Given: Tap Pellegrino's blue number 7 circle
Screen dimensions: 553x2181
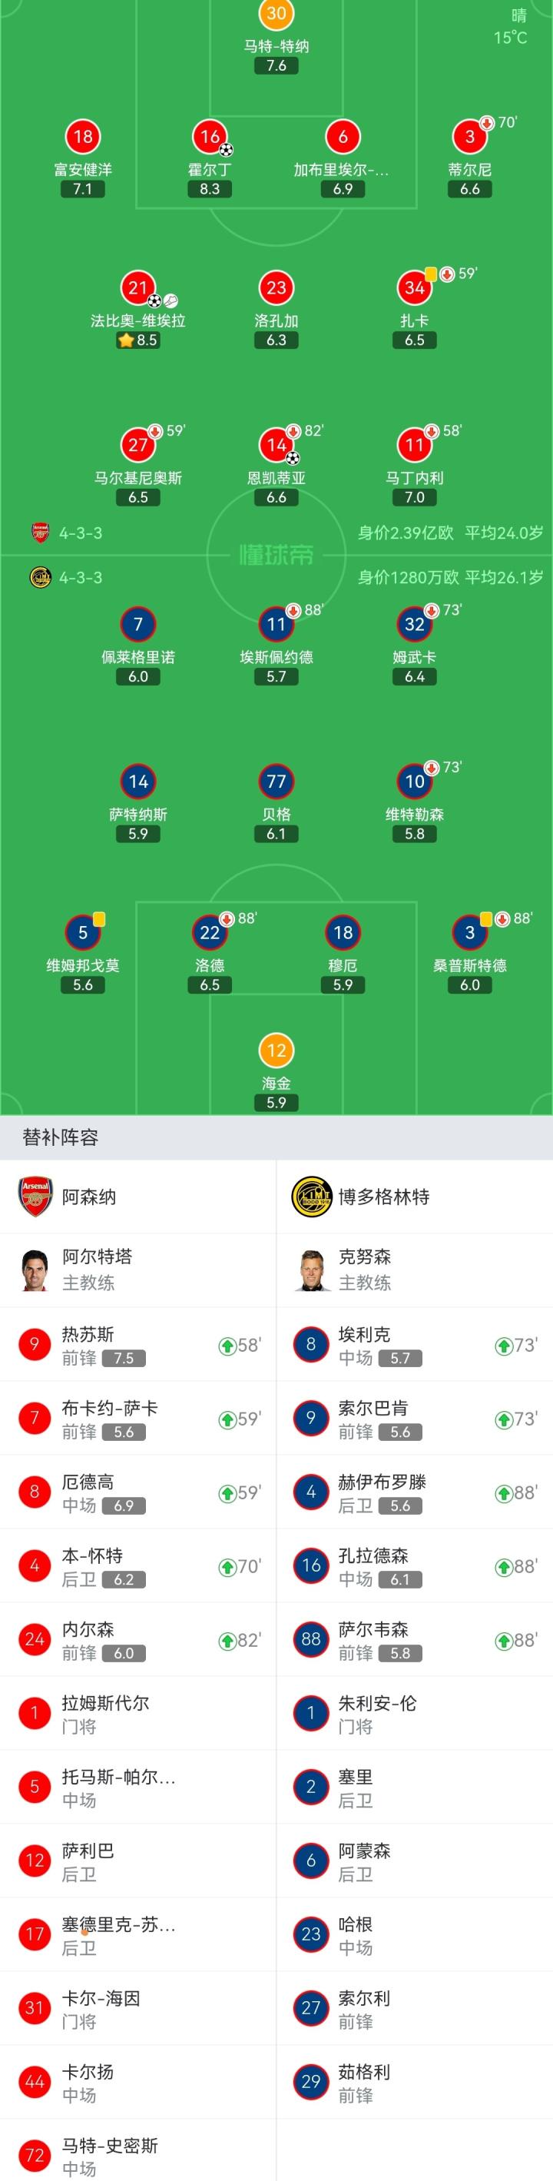Looking at the screenshot, I should pyautogui.click(x=137, y=624).
